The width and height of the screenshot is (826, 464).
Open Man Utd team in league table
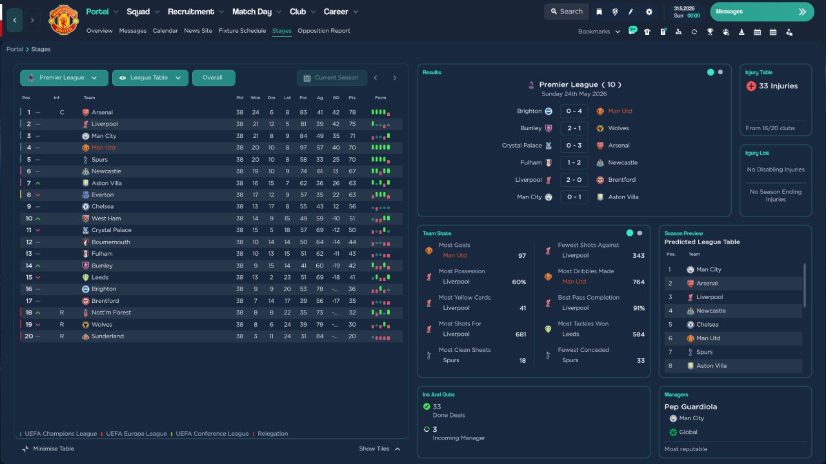[103, 148]
